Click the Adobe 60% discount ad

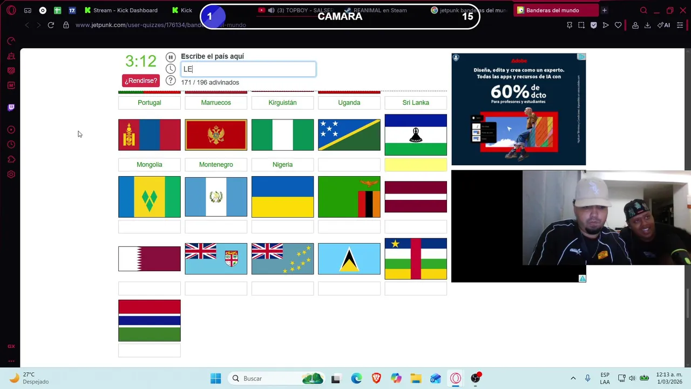click(x=518, y=109)
